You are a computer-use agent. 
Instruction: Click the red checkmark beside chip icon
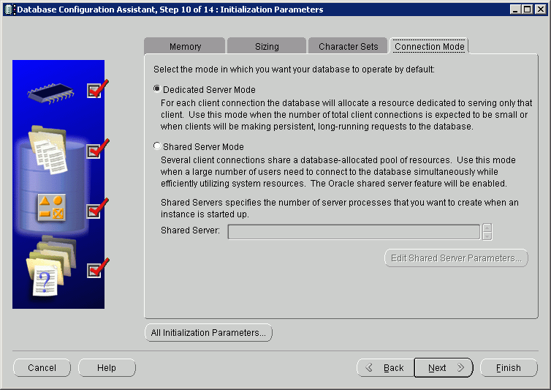[97, 89]
